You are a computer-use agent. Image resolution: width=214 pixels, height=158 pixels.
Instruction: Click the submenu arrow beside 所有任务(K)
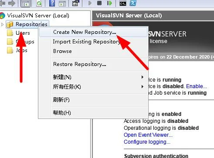click(x=143, y=87)
